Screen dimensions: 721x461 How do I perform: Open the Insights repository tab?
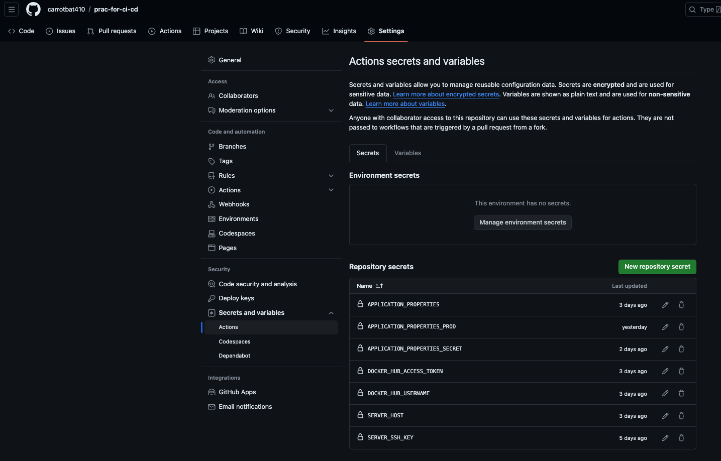click(339, 31)
